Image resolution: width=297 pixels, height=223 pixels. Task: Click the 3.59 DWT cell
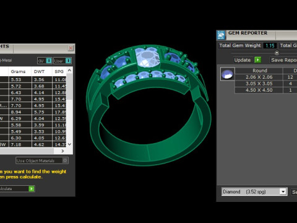(x=42, y=125)
